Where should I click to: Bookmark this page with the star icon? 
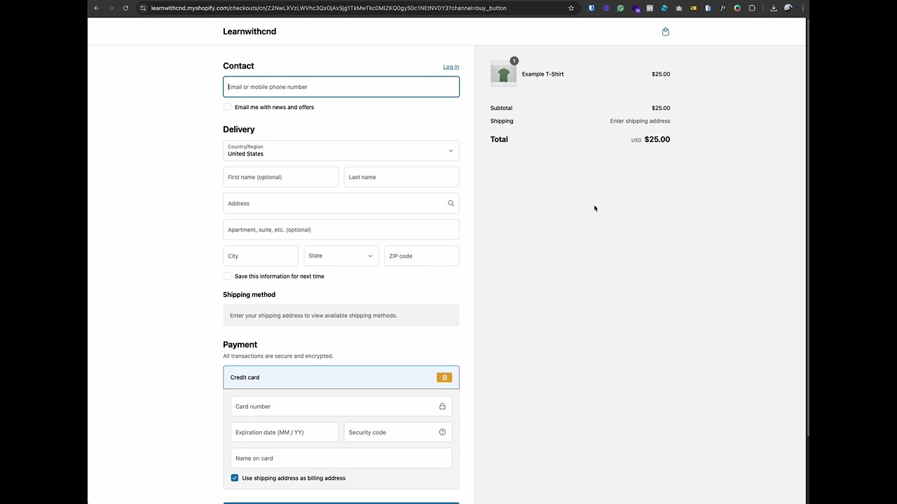[571, 8]
